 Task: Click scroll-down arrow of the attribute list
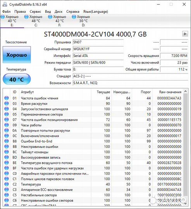coord(186,204)
